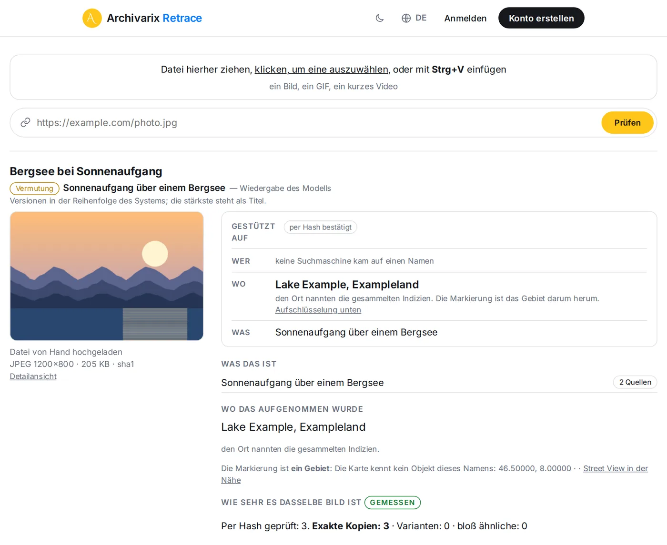
Task: Follow the 'Aufschlüsselung unten' link
Action: (x=318, y=310)
